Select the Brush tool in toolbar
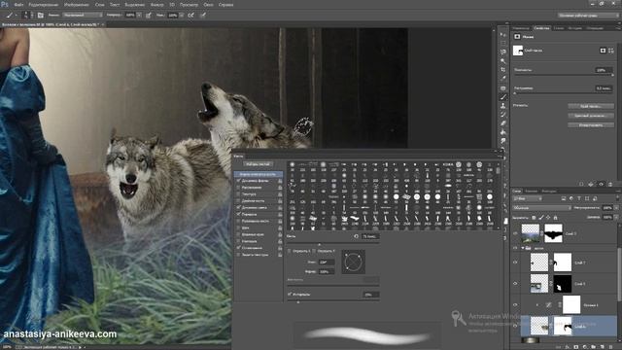Viewport: 622px width, 350px height. [x=503, y=97]
